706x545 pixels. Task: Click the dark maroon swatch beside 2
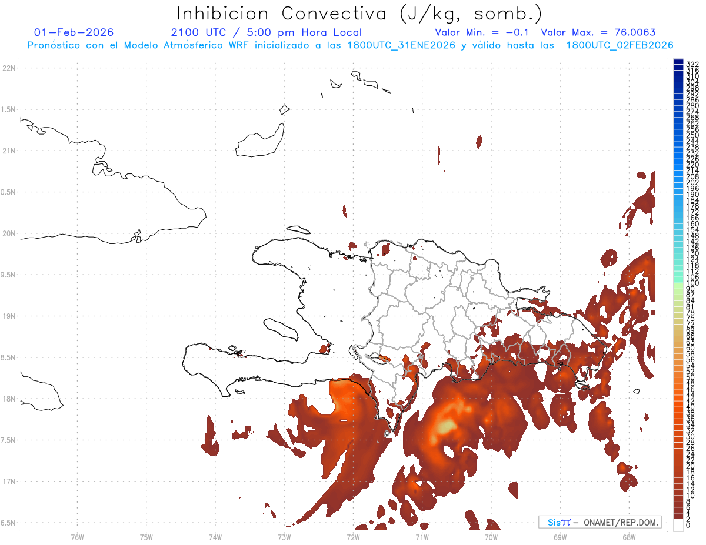[x=678, y=517]
